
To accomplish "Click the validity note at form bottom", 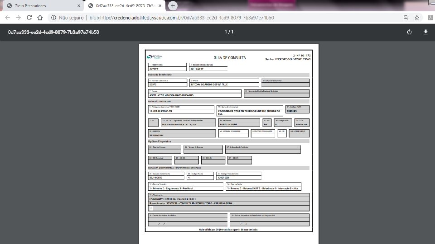I will pyautogui.click(x=228, y=230).
